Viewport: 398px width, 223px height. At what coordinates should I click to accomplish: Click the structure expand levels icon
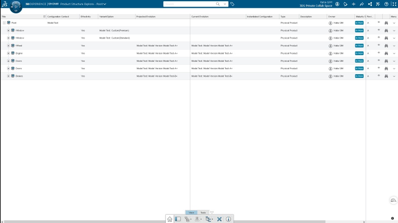[187, 219]
